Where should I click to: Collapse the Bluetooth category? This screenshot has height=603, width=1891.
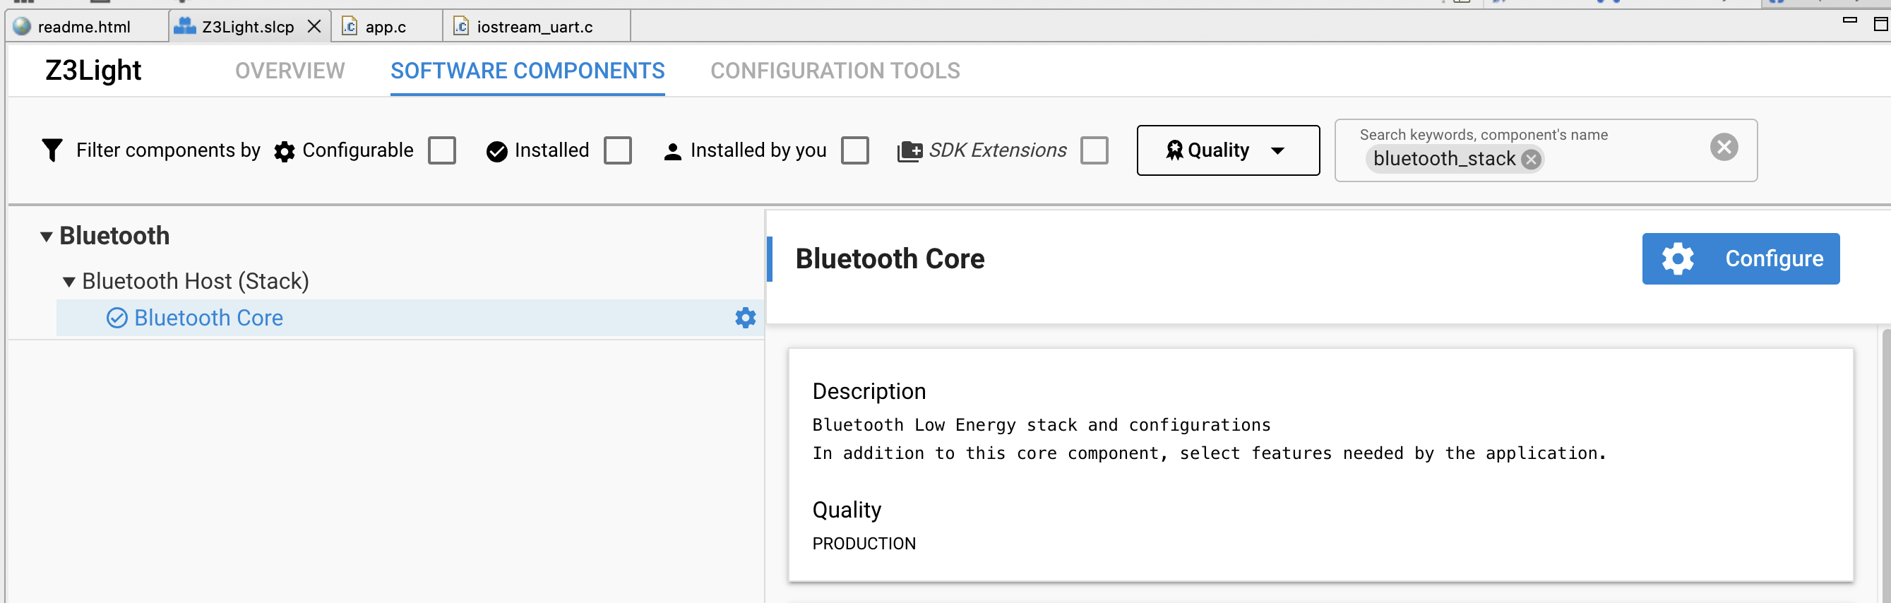point(46,237)
